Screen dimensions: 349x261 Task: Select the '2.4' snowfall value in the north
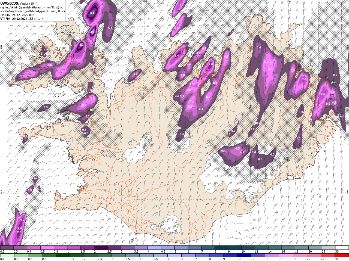(177, 55)
